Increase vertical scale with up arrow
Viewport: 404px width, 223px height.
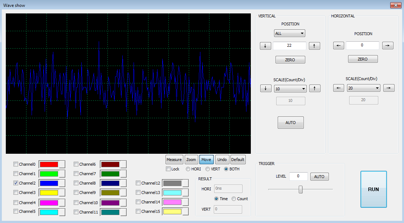[x=314, y=88]
